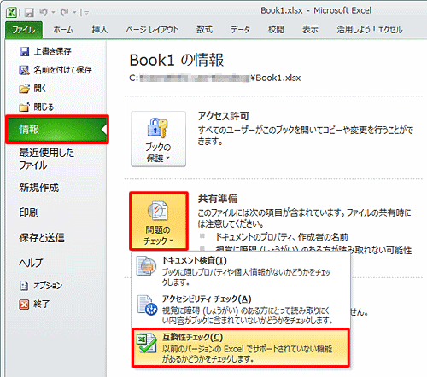Click the Excel application icon in title bar
Screen dimensions: 427x377
coord(11,12)
